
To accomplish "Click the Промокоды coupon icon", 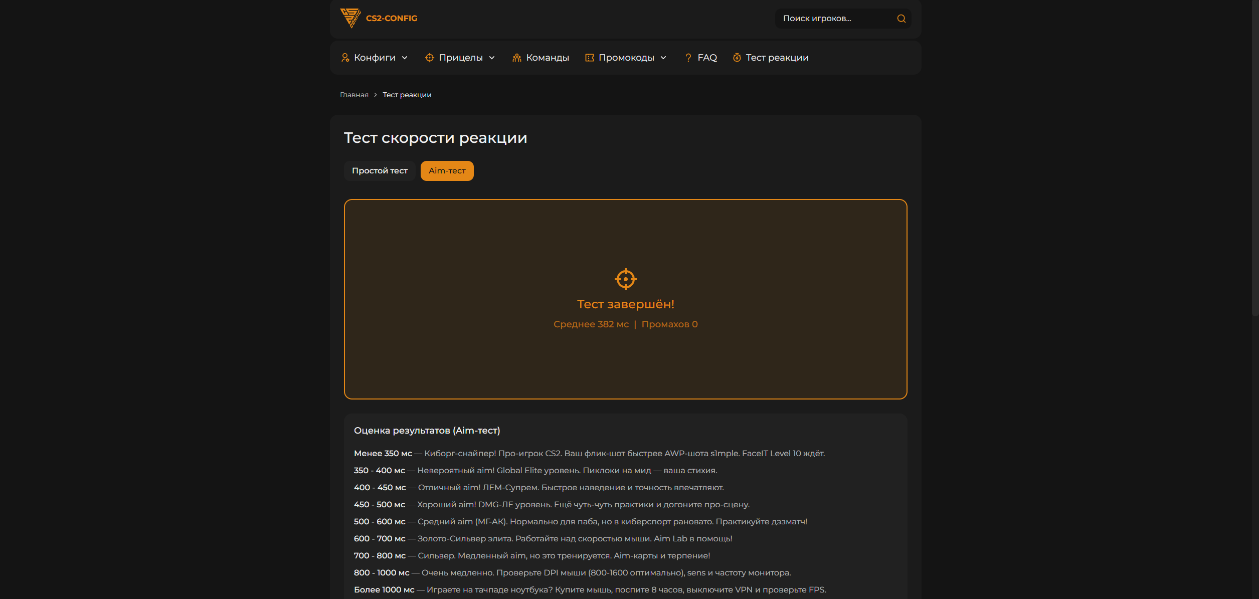I will tap(590, 58).
